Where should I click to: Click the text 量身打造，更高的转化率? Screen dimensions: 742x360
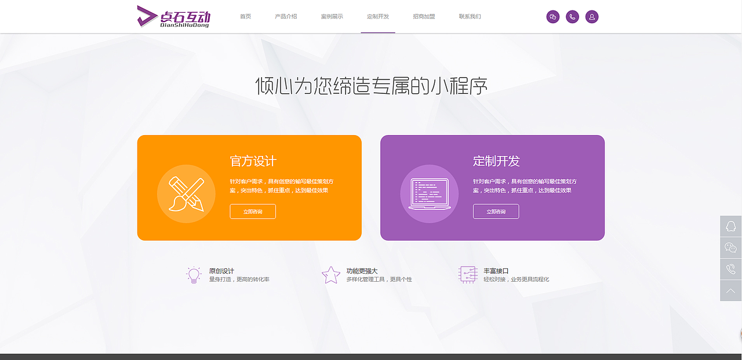coord(239,279)
